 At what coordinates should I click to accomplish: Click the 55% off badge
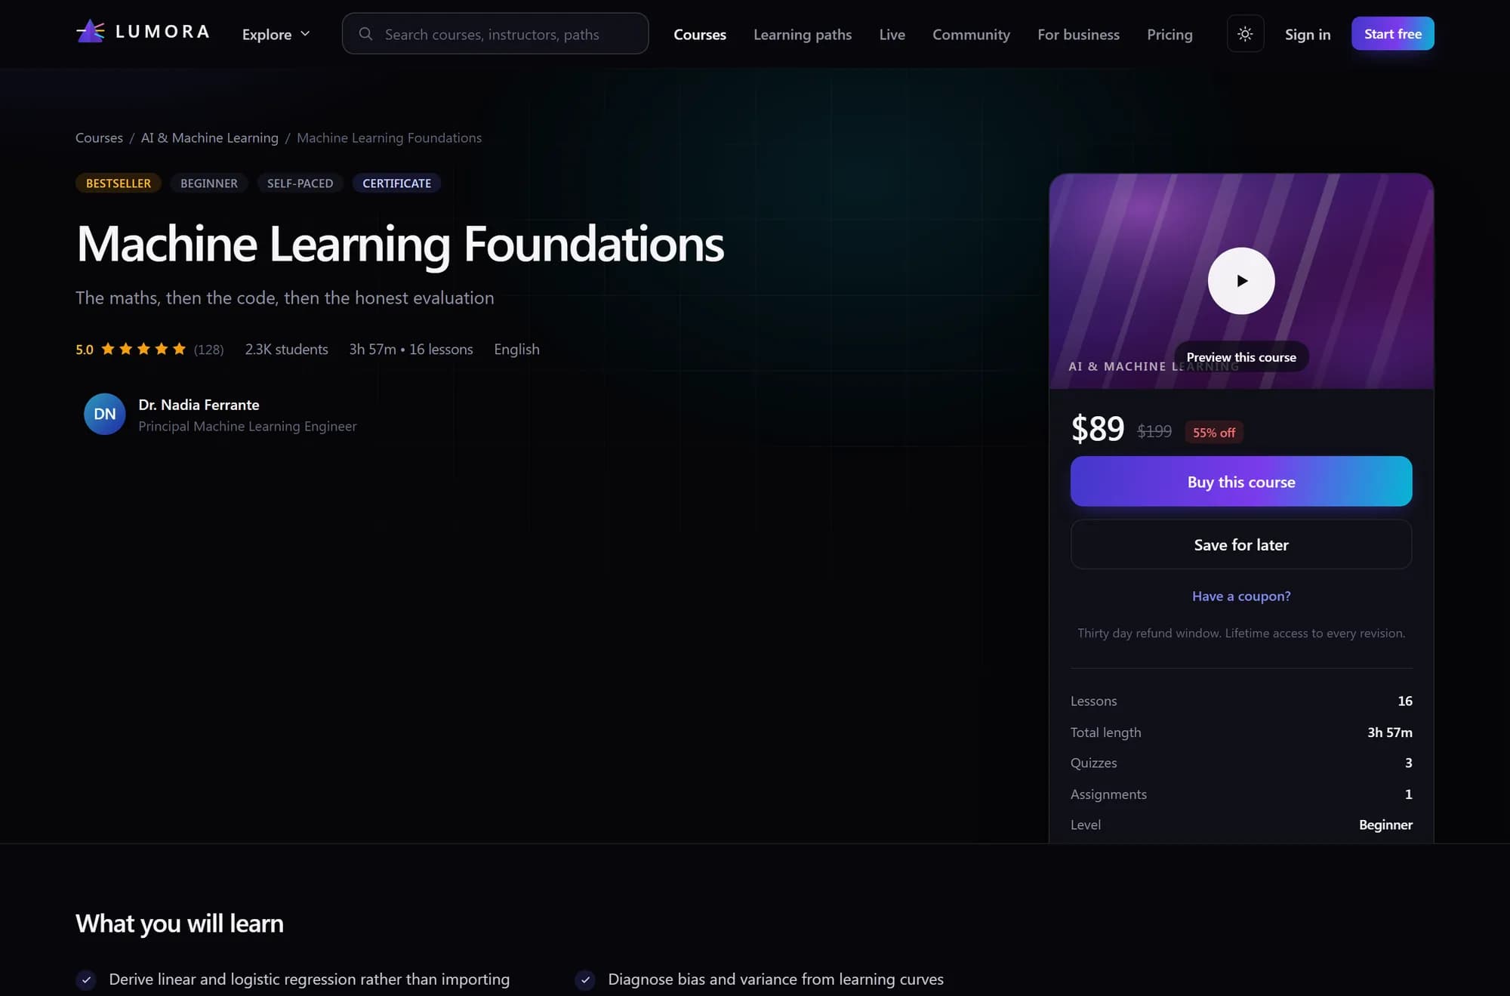tap(1214, 432)
